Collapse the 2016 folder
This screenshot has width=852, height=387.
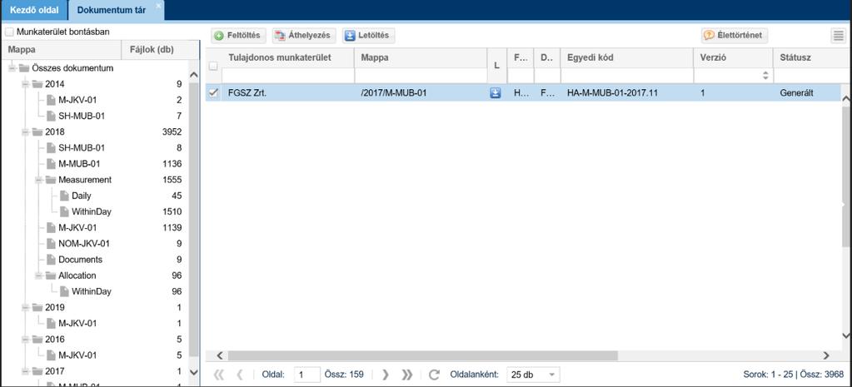25,340
